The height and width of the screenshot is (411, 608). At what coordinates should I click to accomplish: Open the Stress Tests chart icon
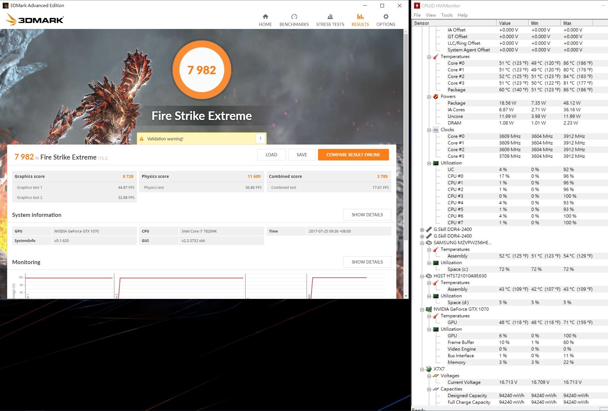pos(330,17)
